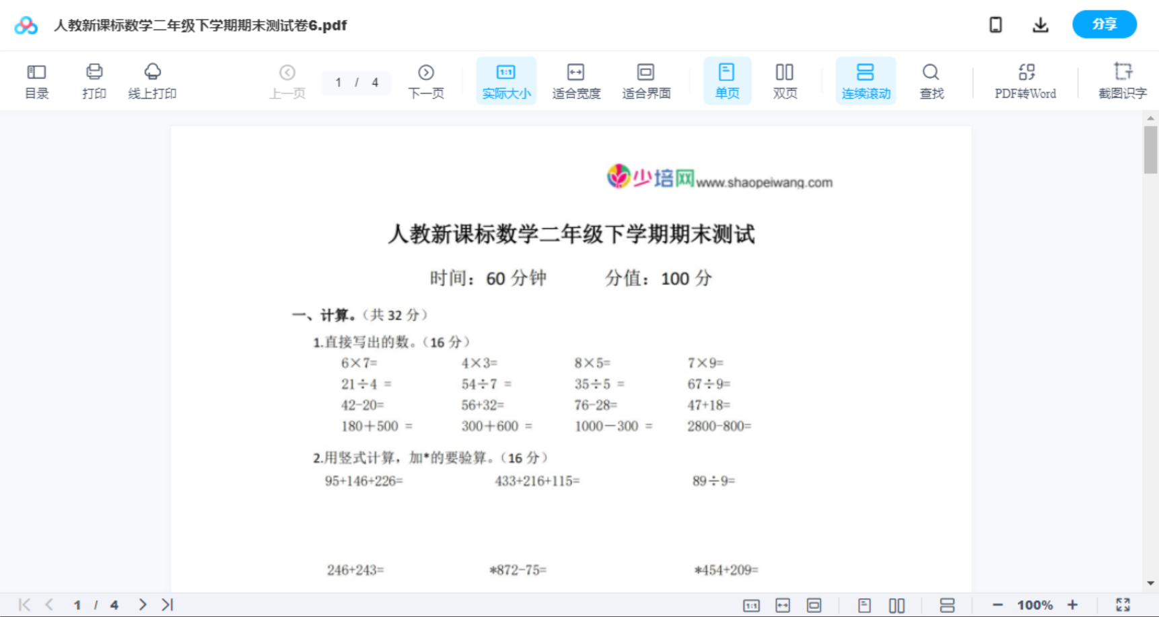Select fit-width icon in bottom status bar
Screen dimensions: 1159x617
782,604
